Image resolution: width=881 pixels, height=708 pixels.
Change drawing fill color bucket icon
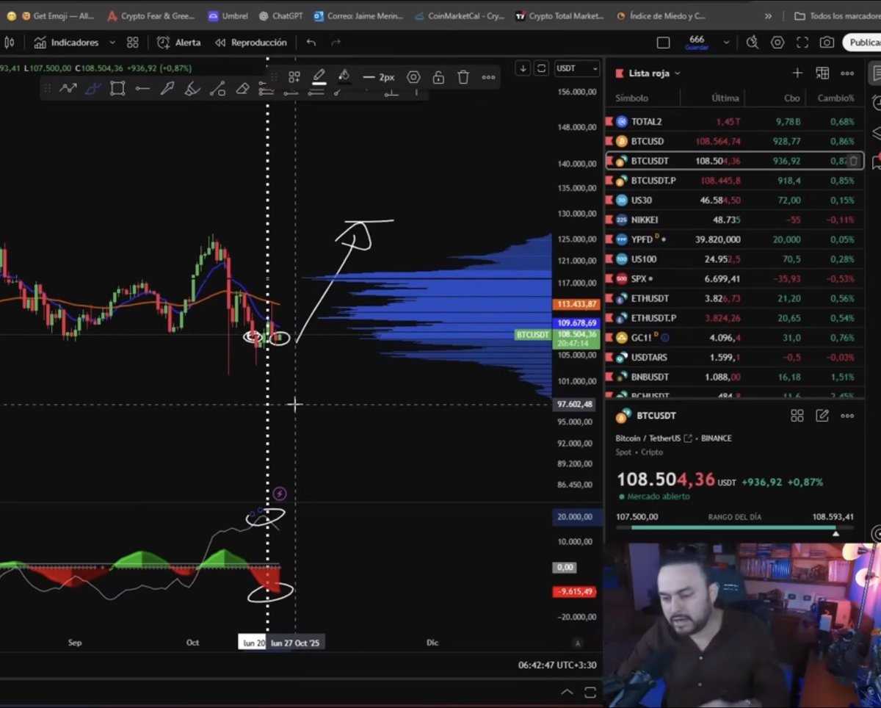(x=344, y=76)
